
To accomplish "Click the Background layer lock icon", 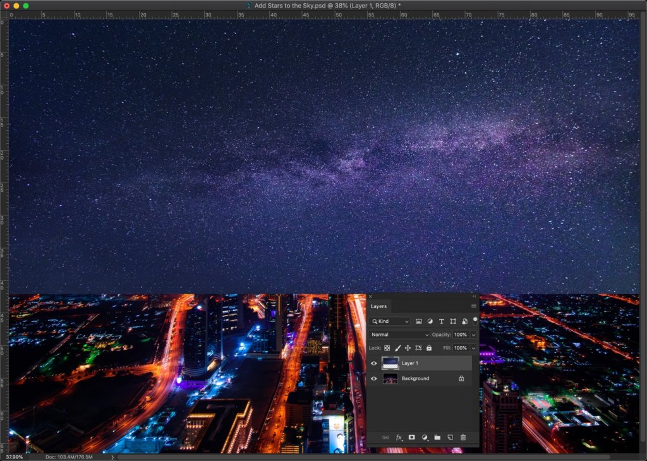I will point(461,378).
